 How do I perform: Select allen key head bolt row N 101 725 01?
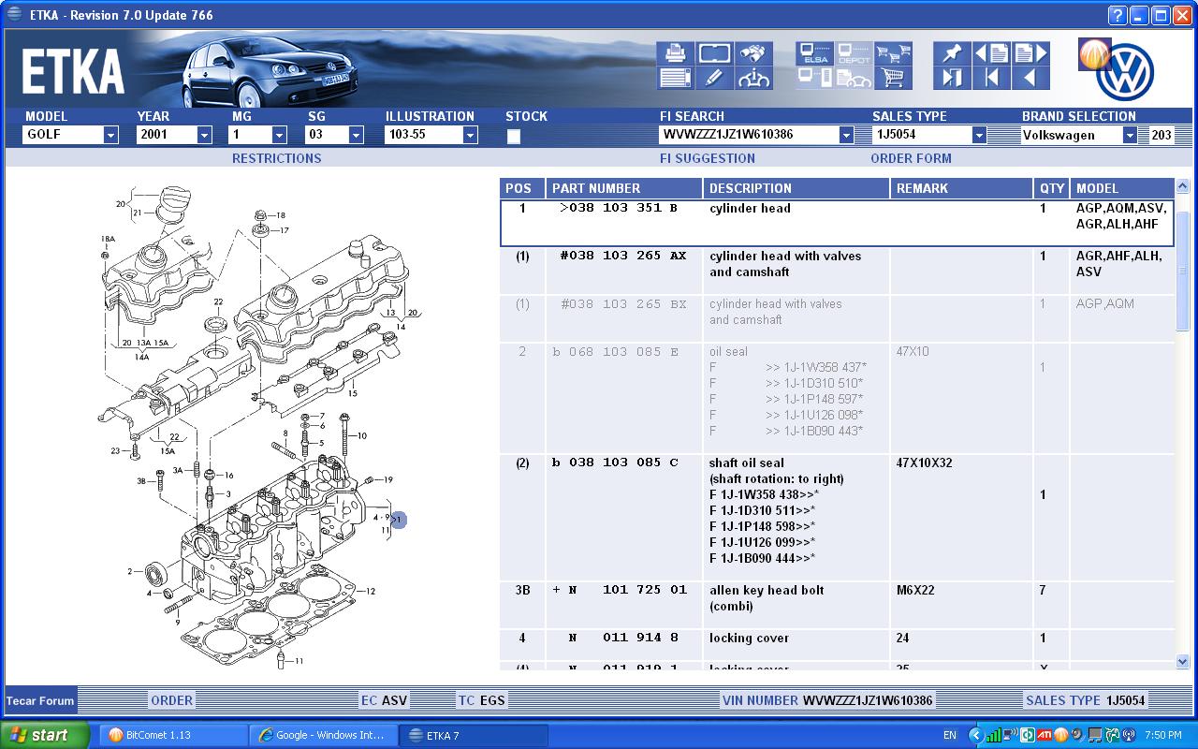(837, 605)
